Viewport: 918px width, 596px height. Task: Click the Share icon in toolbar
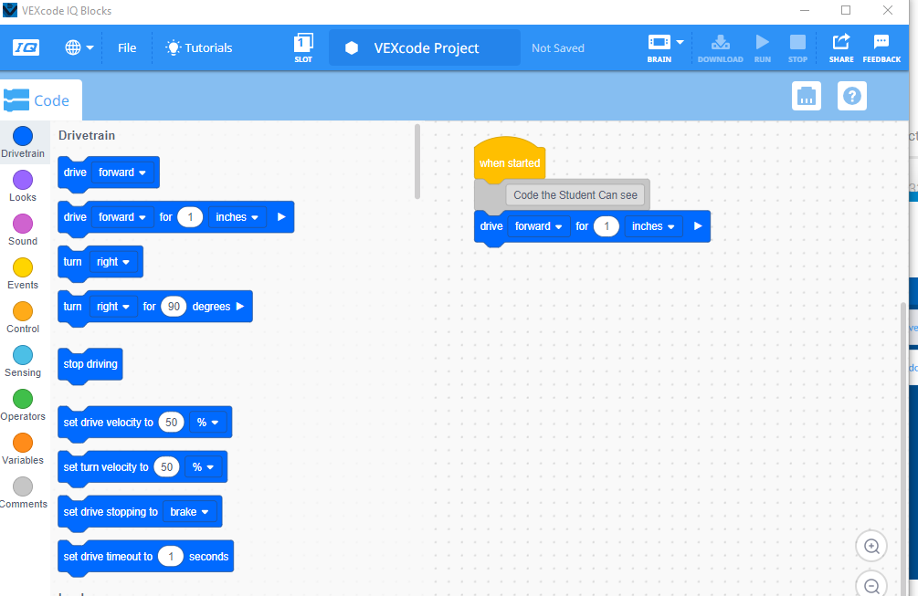tap(841, 43)
